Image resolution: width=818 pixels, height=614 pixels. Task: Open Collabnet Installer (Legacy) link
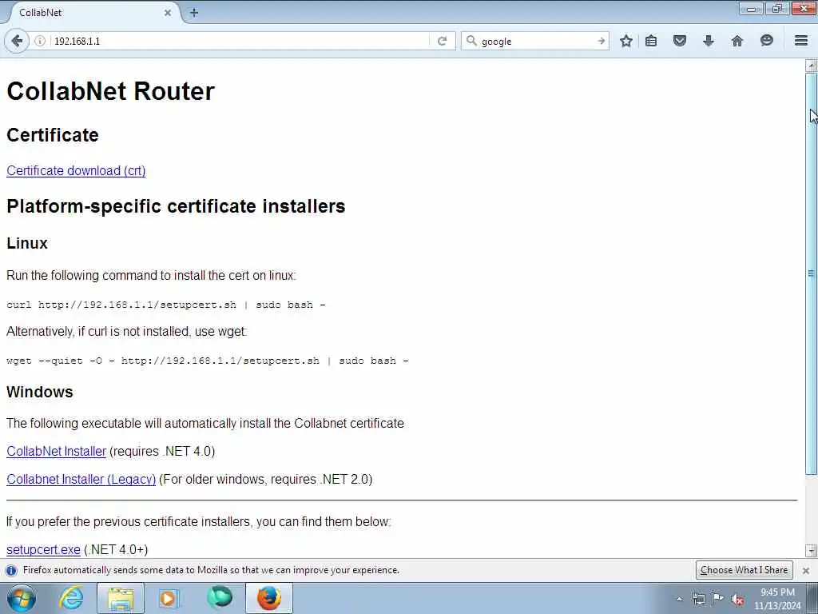tap(81, 480)
